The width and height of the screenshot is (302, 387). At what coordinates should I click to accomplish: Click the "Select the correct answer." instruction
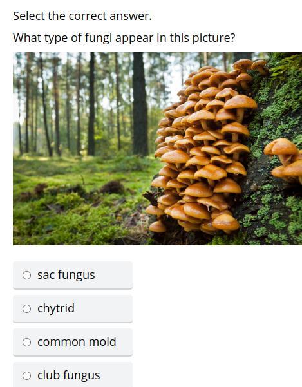[82, 16]
